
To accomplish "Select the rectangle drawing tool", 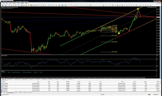I will point(122,5).
